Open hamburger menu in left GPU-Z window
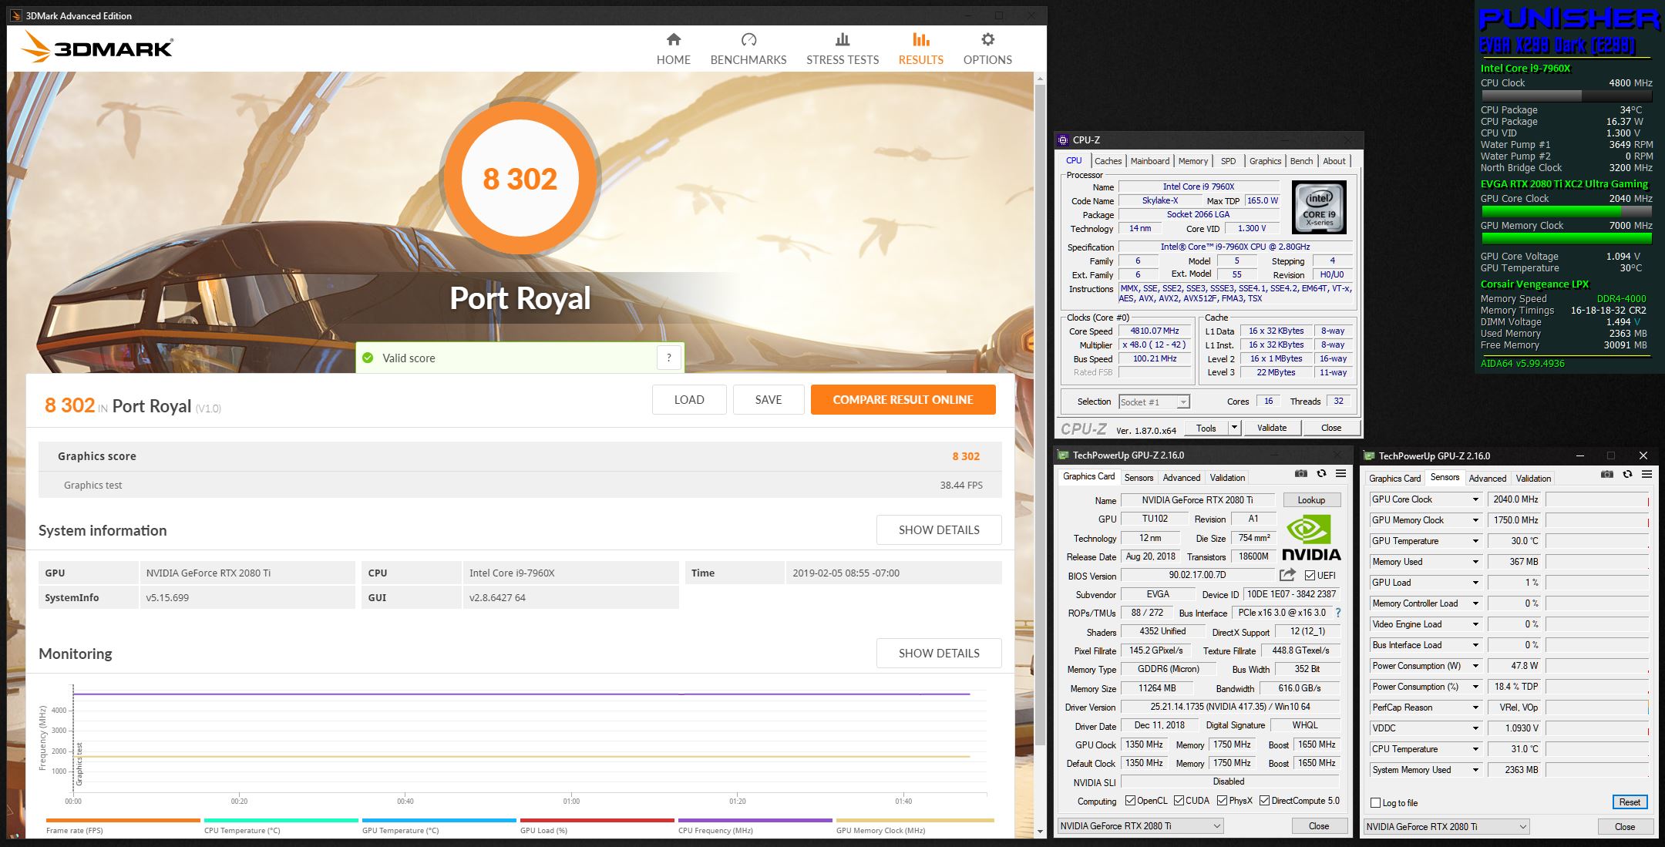Image resolution: width=1665 pixels, height=847 pixels. pos(1340,473)
